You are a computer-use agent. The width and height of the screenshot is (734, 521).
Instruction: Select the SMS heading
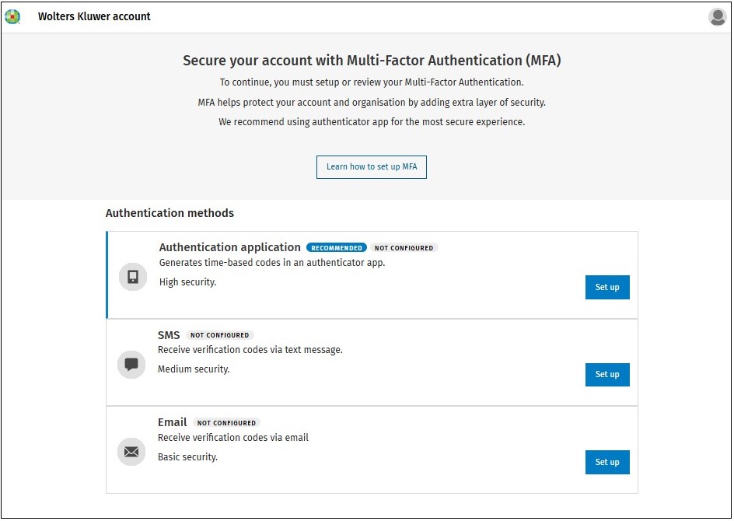point(169,335)
